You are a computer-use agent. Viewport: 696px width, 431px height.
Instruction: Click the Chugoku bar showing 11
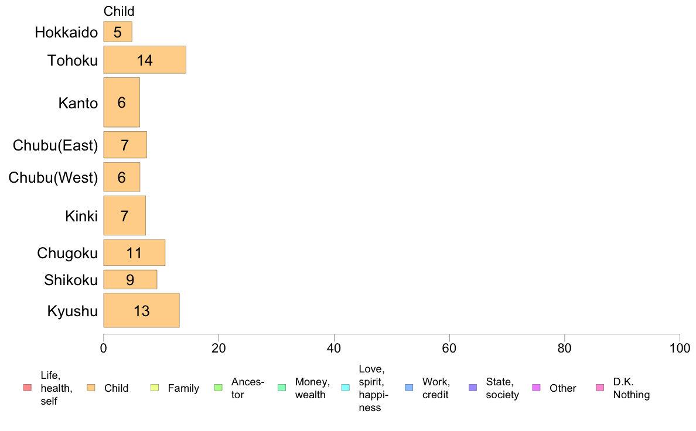click(x=134, y=252)
